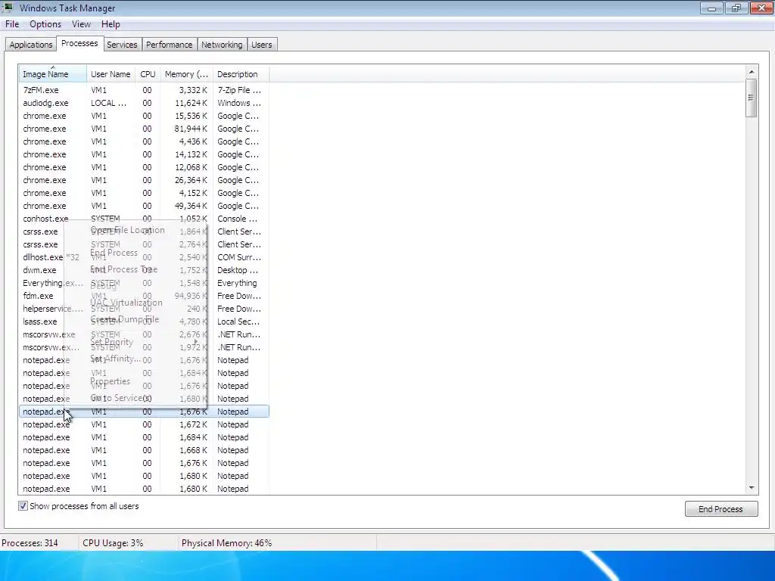Screen dimensions: 775x581
Task: Open the File menu
Action: 12,24
